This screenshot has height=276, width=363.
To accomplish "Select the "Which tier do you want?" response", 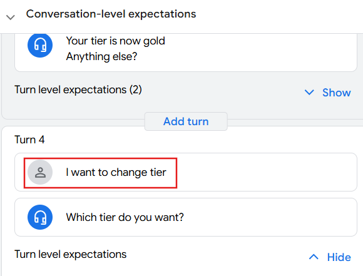I will click(125, 217).
